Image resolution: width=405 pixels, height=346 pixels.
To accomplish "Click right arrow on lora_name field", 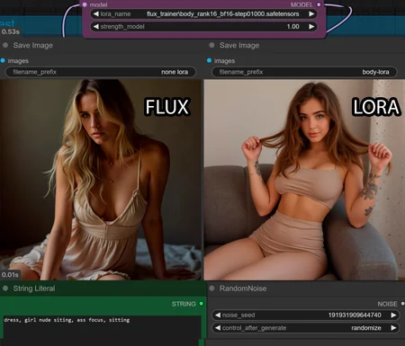I will [311, 13].
